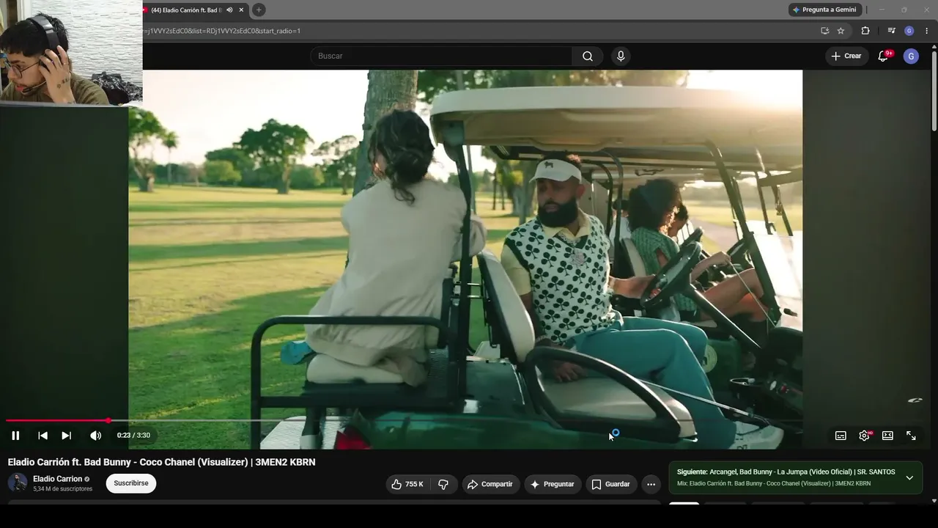Mute the tab via its speaker icon

[229, 10]
